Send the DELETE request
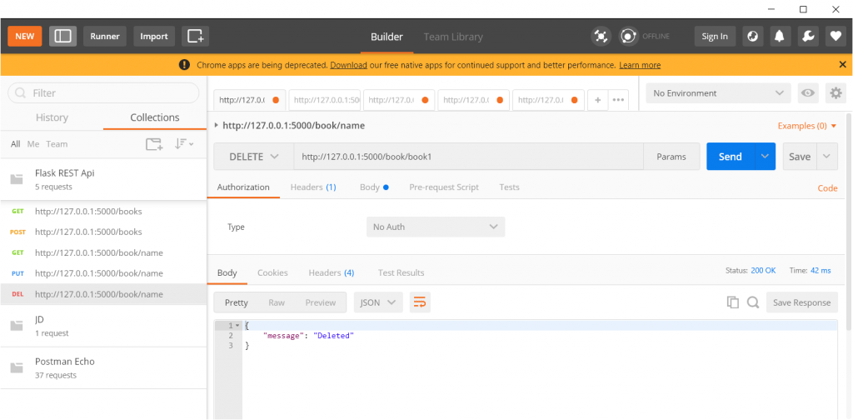This screenshot has height=420, width=853. (x=731, y=157)
